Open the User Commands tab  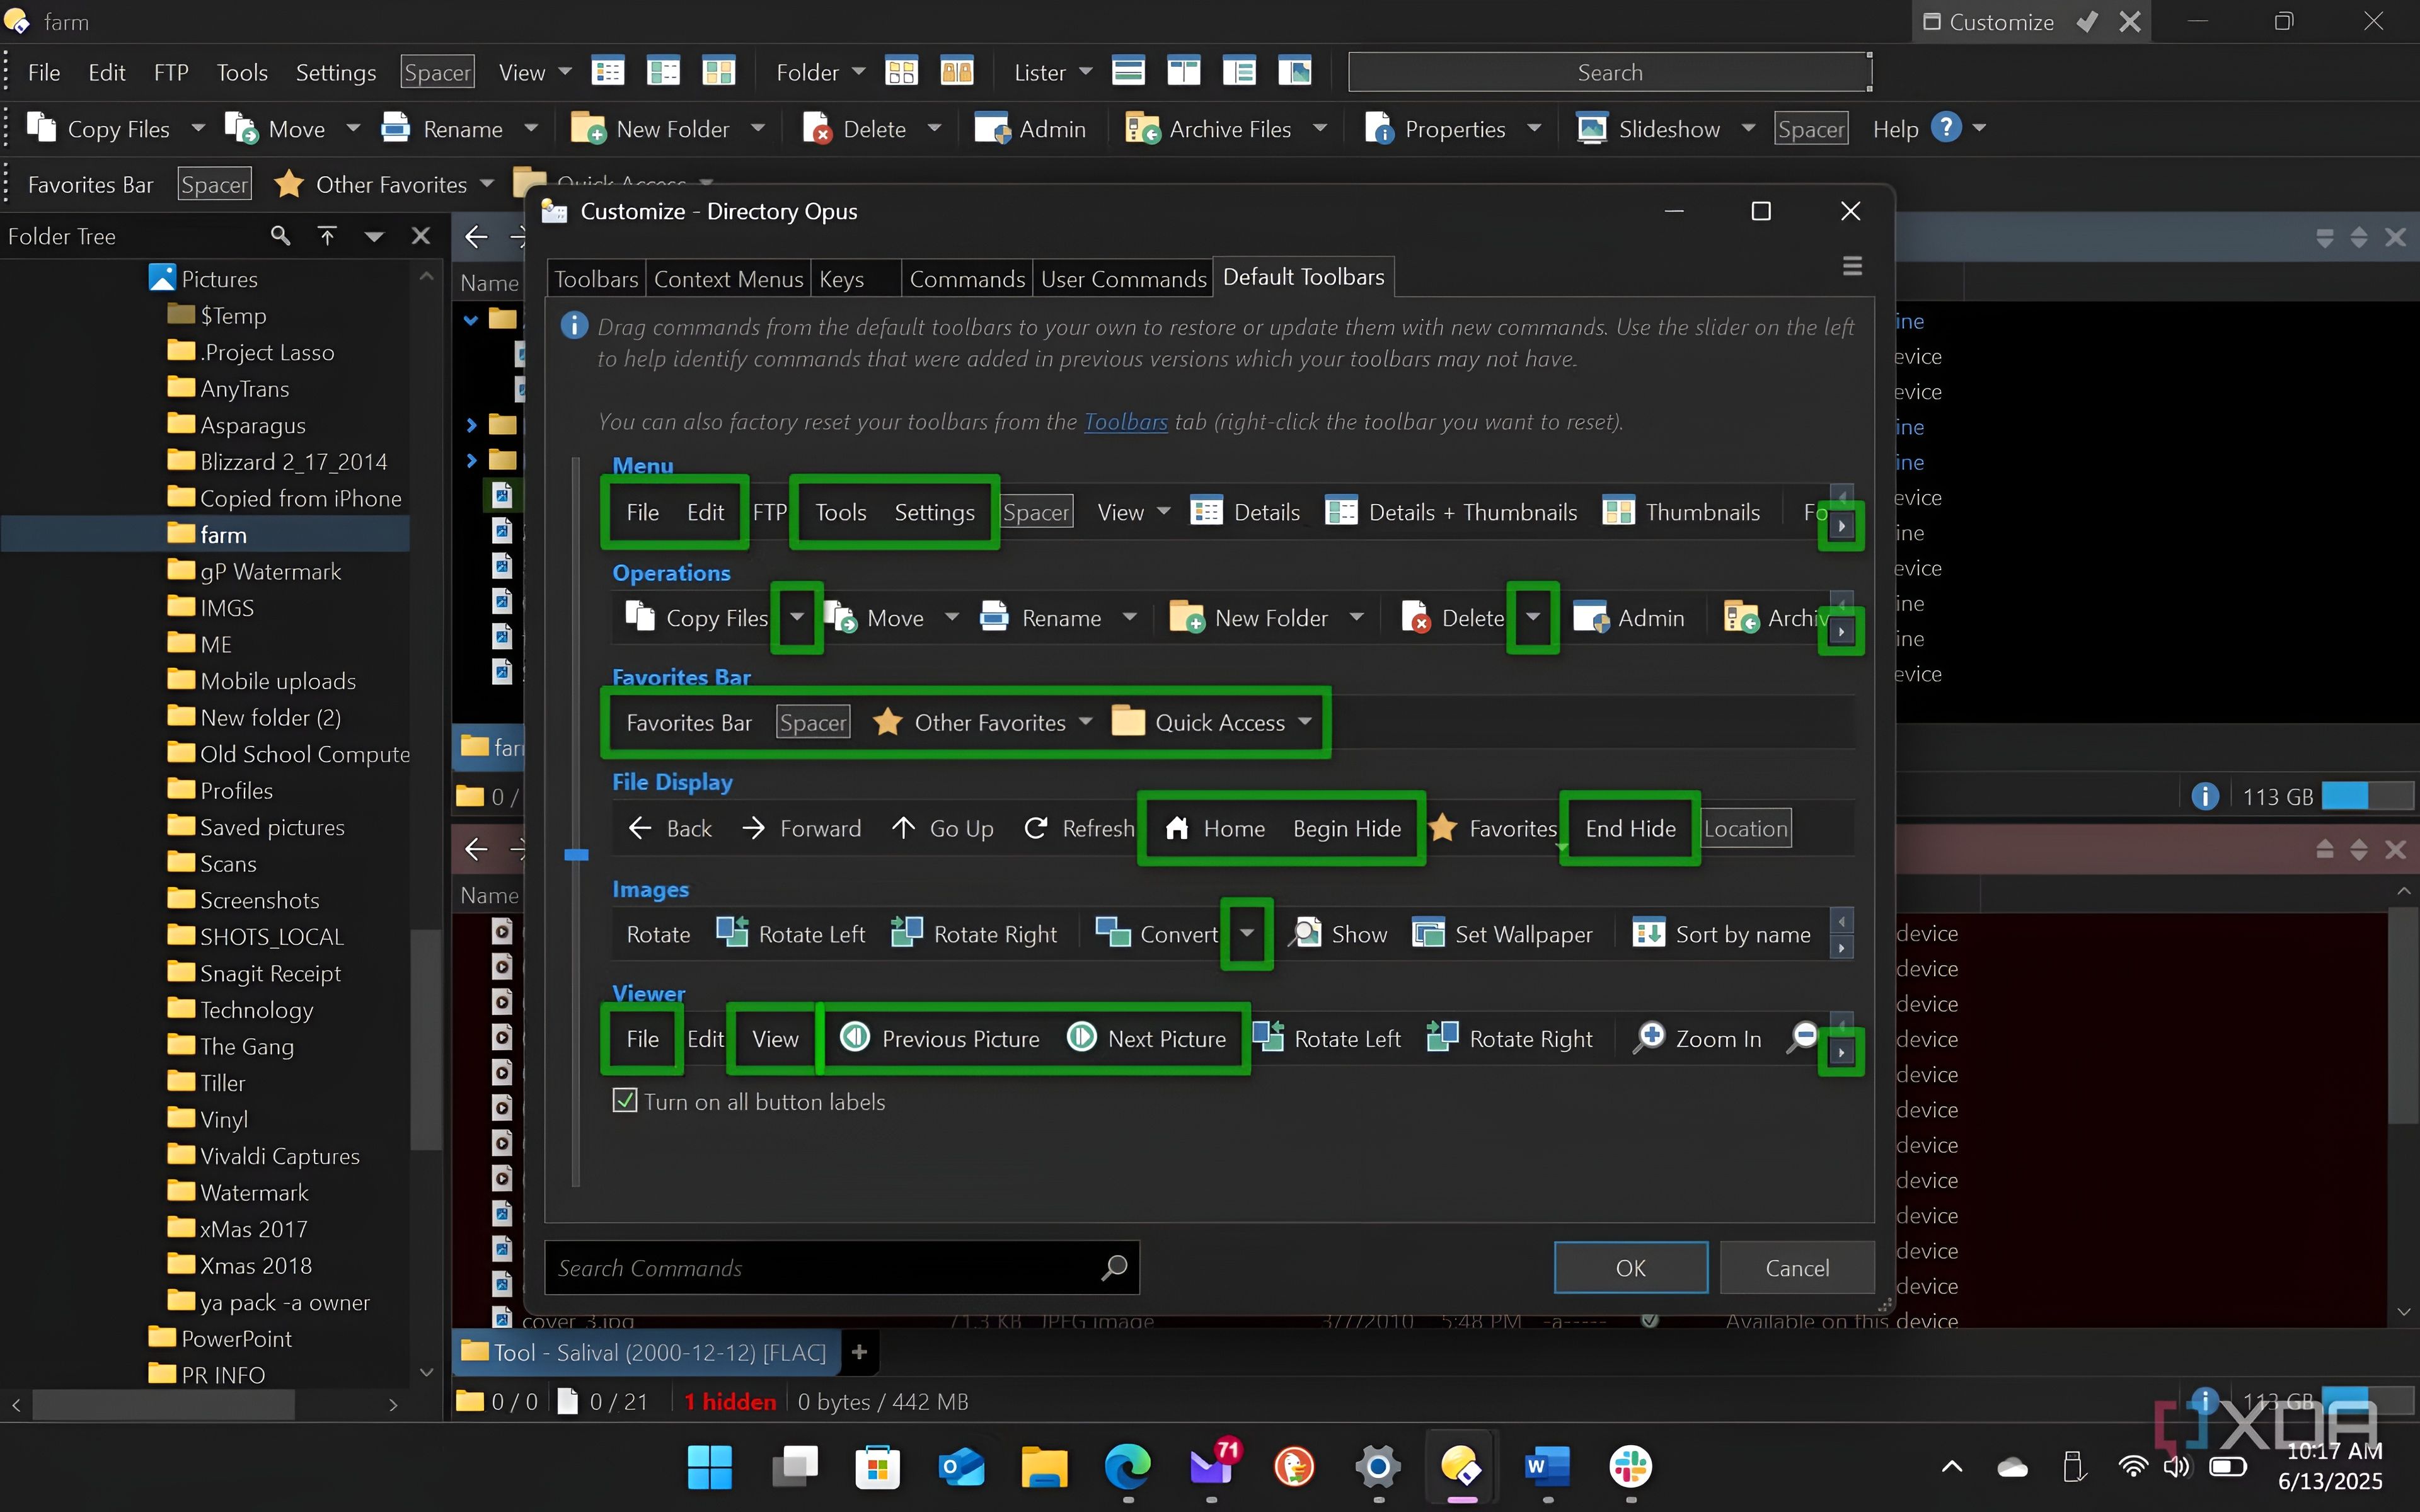point(1123,279)
